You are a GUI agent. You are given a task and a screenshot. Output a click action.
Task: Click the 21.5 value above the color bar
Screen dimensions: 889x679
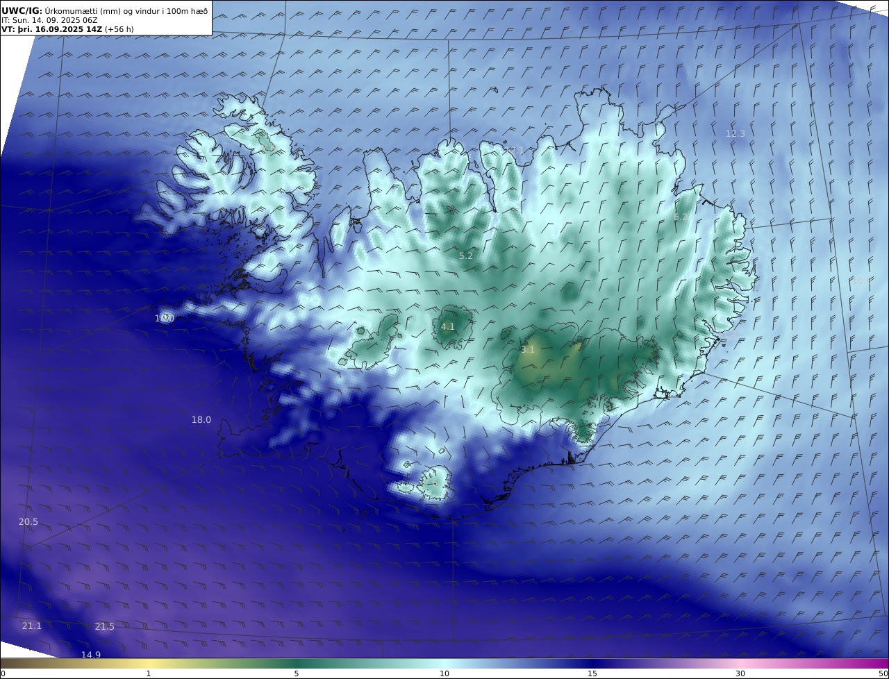point(104,626)
